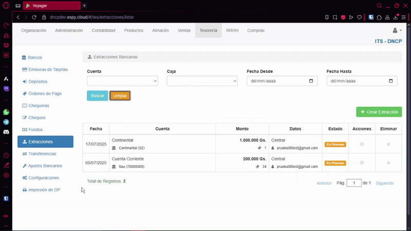Screen dimensions: 411x231
Task: Switch to the Contabilidad menu tab
Action: tap(103, 31)
